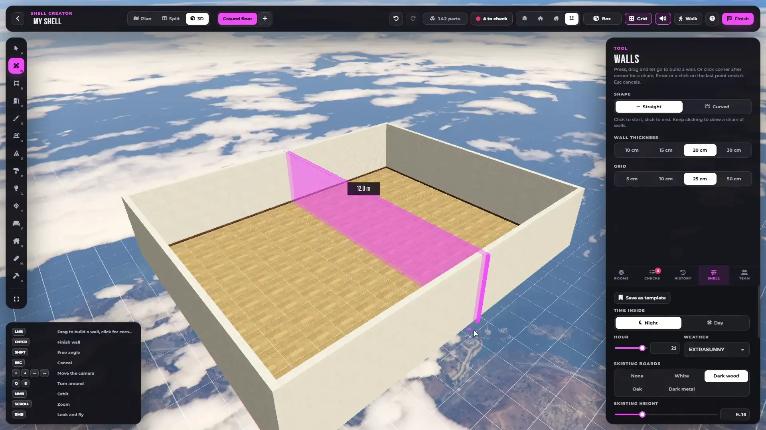Open the History tab
The image size is (766, 430).
(683, 275)
